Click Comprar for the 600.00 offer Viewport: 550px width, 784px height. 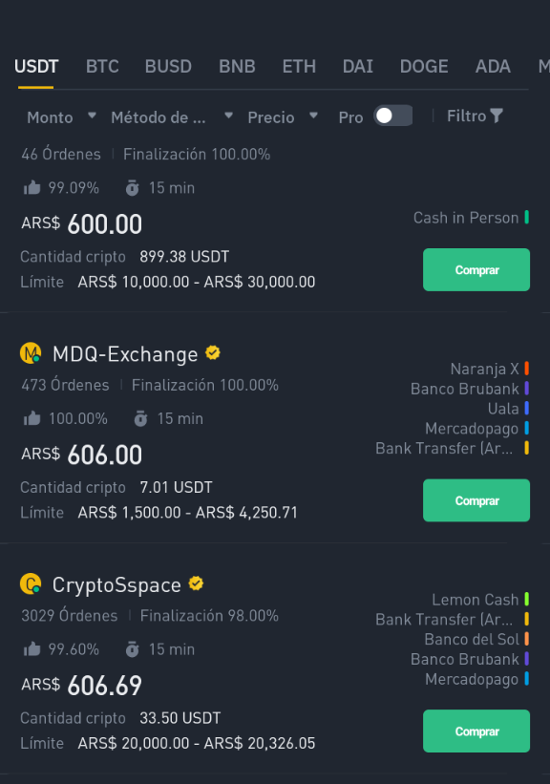476,270
